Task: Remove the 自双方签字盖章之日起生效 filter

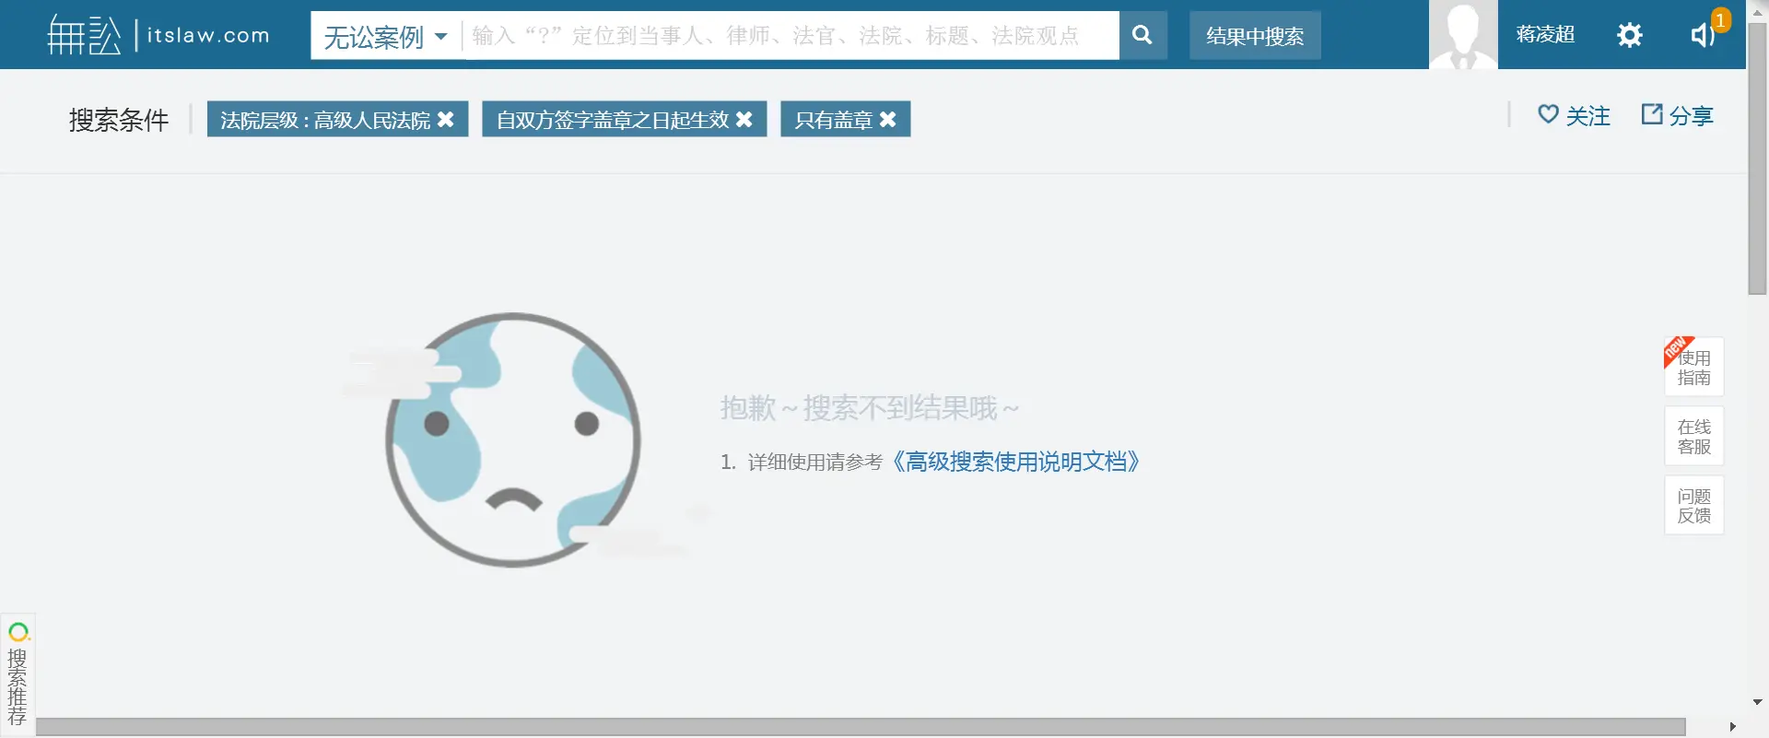Action: pos(744,120)
